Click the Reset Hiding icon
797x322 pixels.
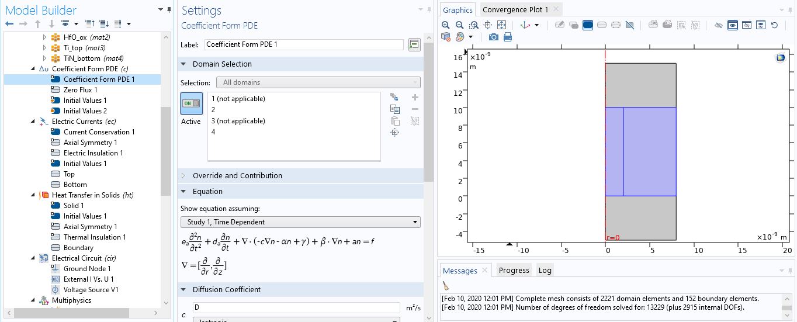click(x=774, y=25)
